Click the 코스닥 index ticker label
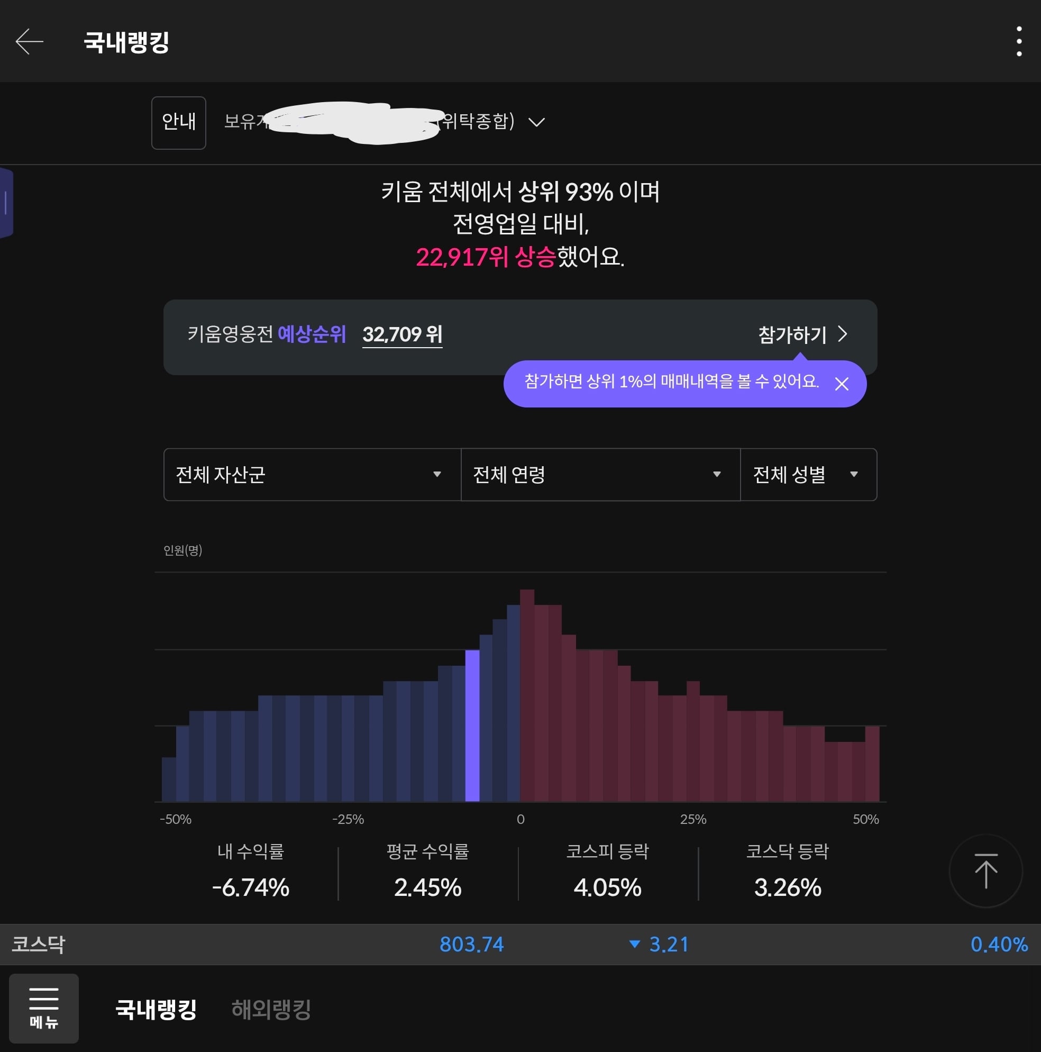Screen dimensions: 1041x1052 coord(38,944)
